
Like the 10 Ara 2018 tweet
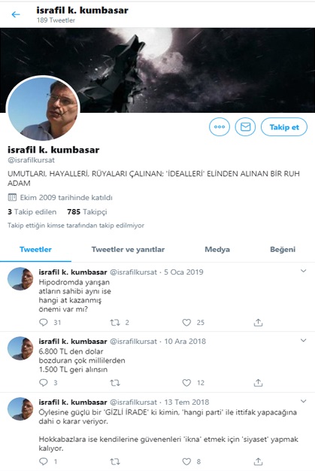pos(186,382)
